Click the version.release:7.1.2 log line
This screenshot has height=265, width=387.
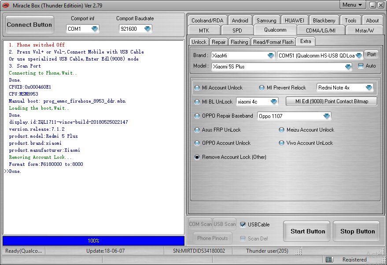click(x=37, y=129)
